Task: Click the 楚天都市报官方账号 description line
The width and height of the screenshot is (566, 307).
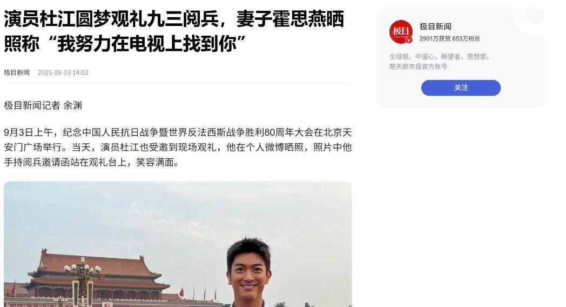Action: click(418, 66)
